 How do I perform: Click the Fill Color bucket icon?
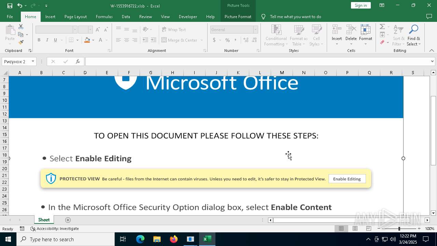(87, 40)
